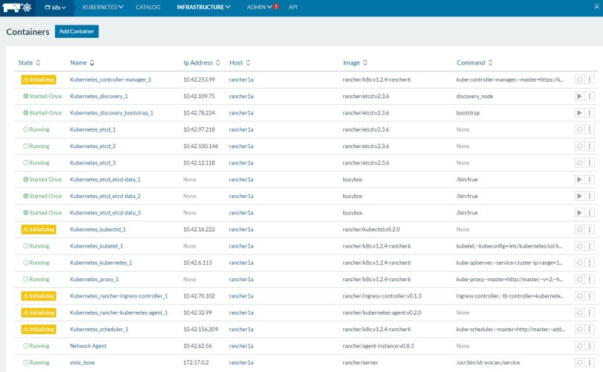Viewport: 603px width, 372px height.
Task: Click restart icon for Network Agent
Action: coord(579,346)
